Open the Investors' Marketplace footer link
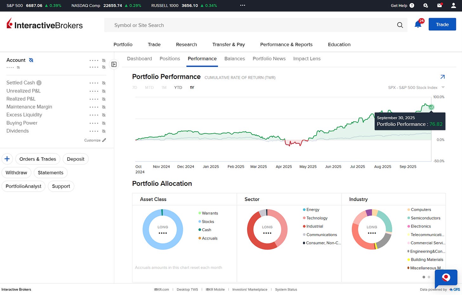462x295 pixels. pyautogui.click(x=250, y=290)
